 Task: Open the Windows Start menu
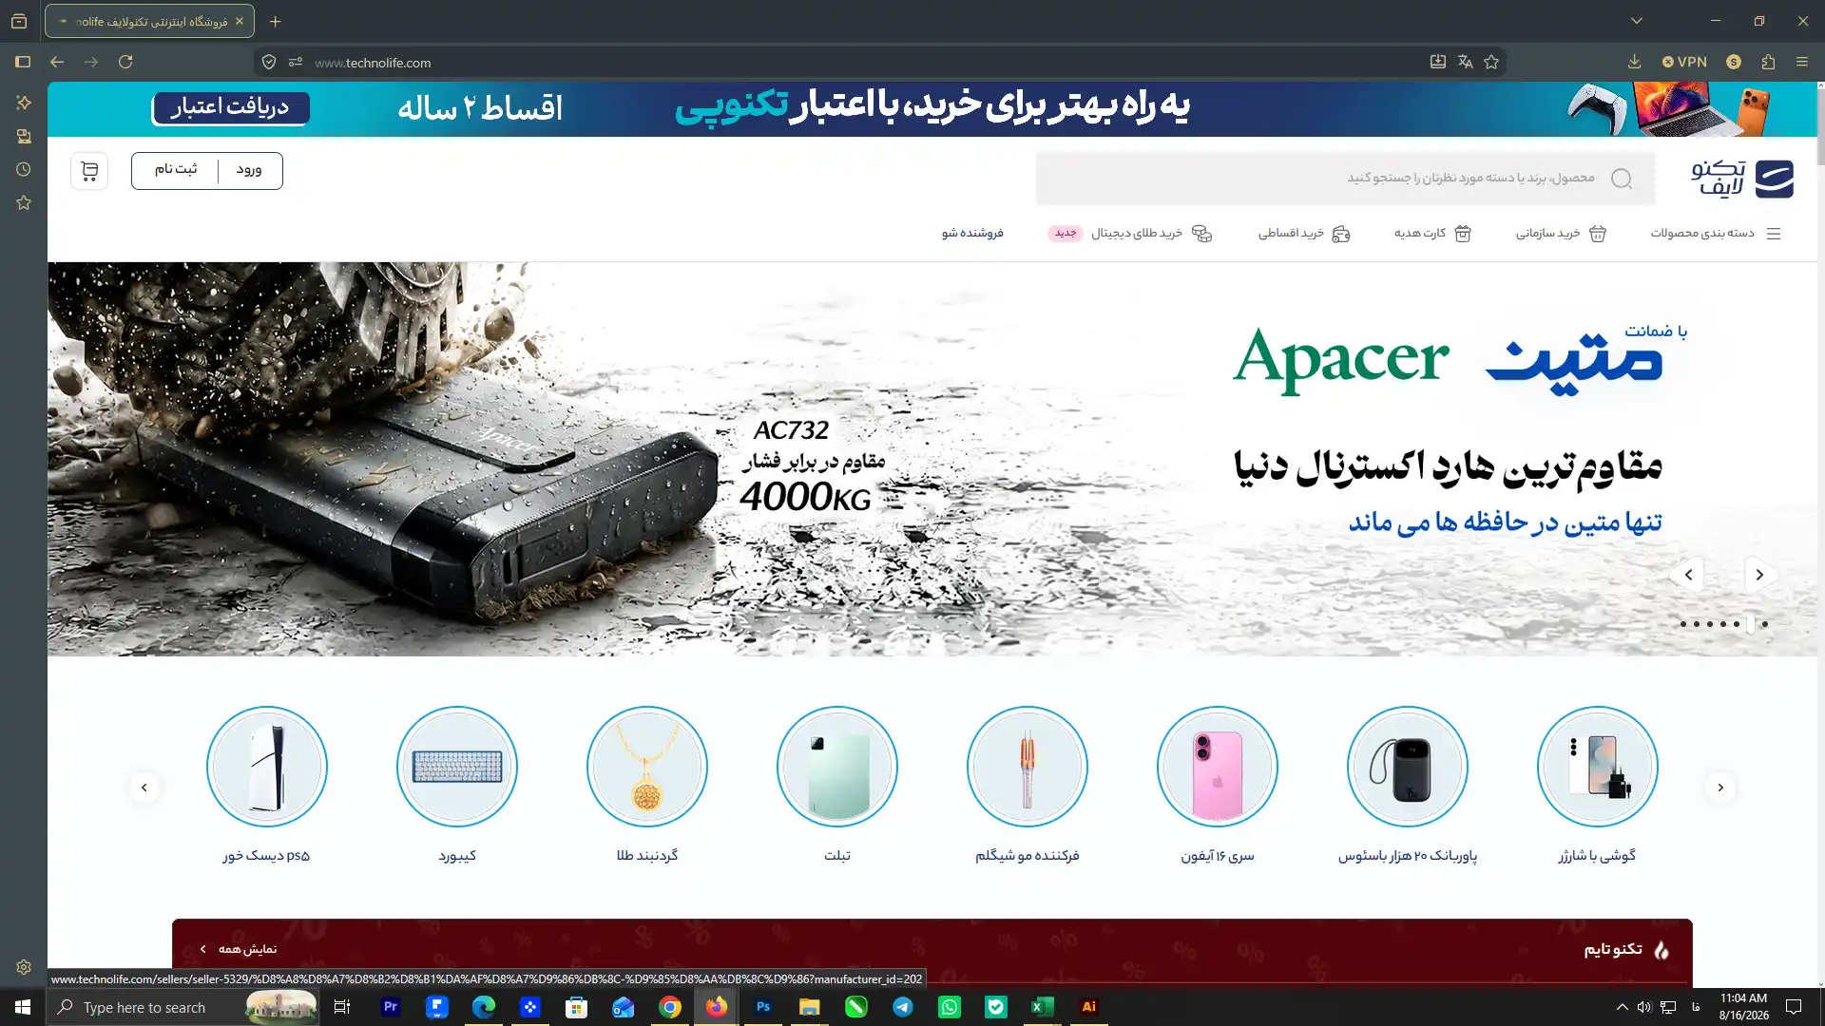point(23,1007)
